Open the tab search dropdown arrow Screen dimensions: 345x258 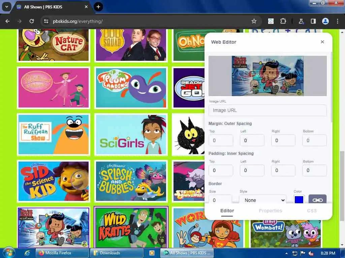coord(7,7)
